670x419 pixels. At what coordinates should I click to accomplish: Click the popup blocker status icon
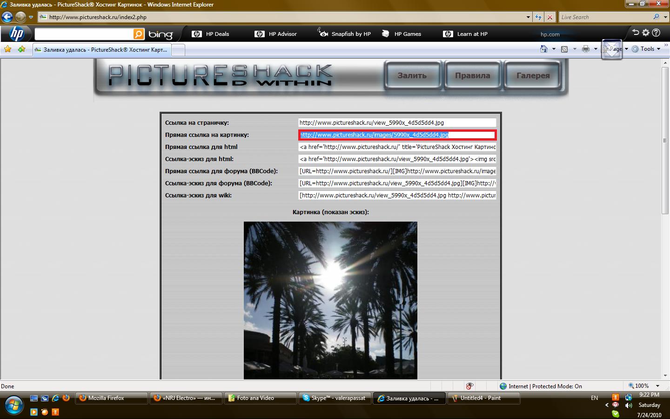point(469,386)
